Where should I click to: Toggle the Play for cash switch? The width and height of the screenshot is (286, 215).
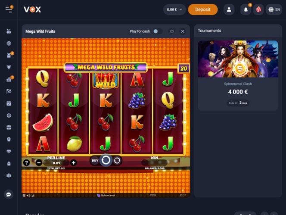(x=157, y=31)
